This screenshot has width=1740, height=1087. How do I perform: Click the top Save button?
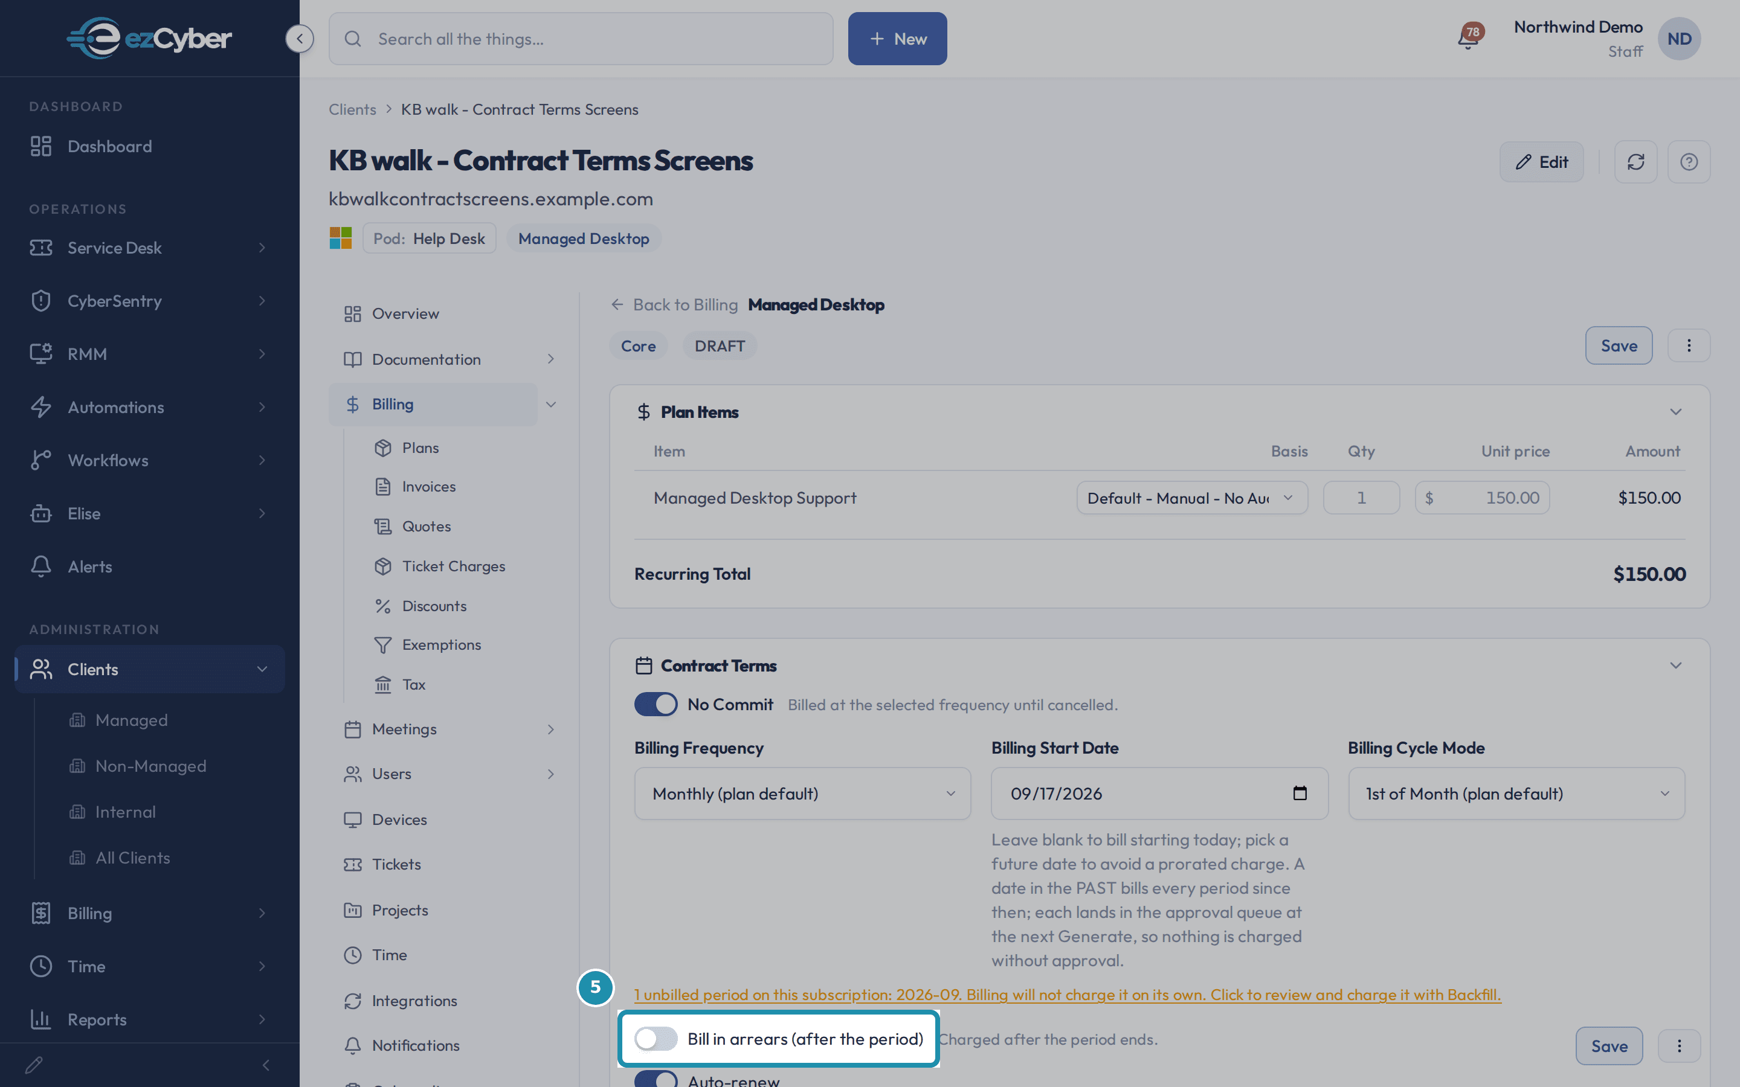[1619, 346]
